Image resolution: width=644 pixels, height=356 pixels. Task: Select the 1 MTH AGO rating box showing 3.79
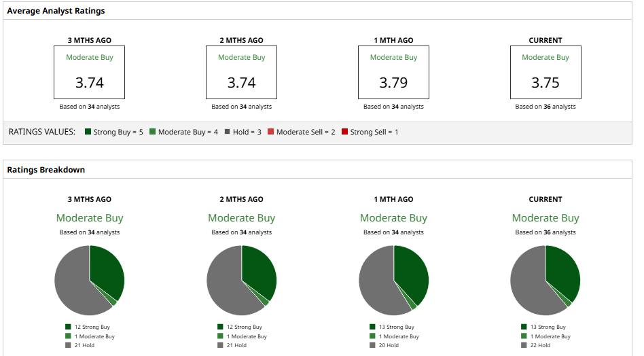393,73
